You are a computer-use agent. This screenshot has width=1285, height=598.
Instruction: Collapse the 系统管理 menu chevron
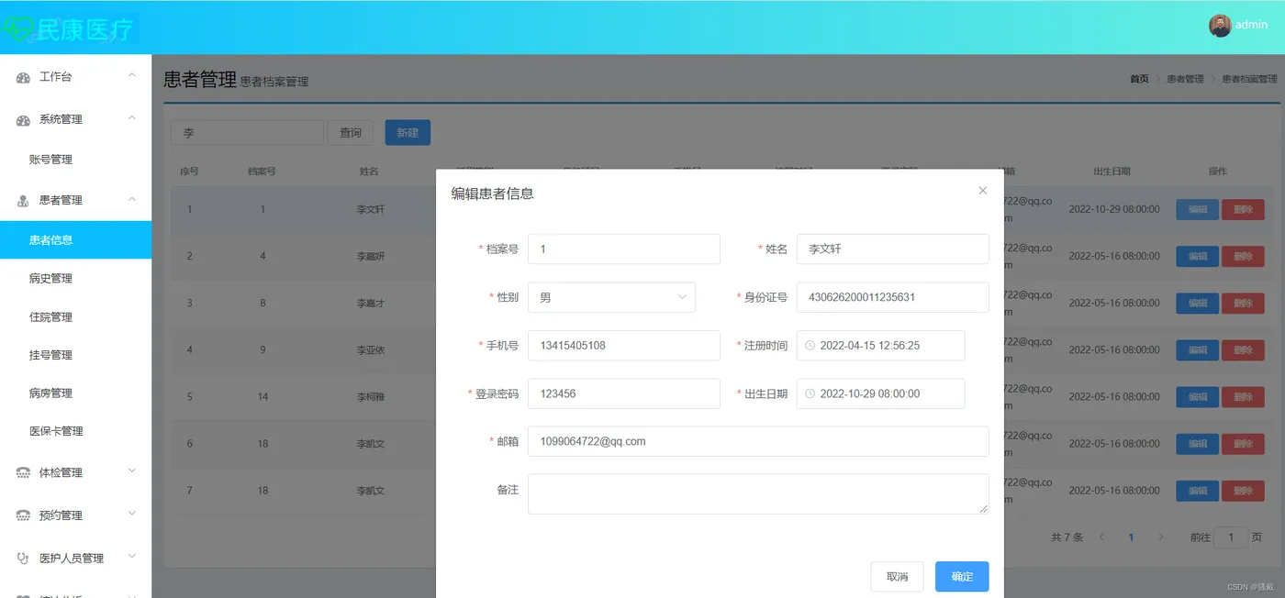[x=132, y=118]
